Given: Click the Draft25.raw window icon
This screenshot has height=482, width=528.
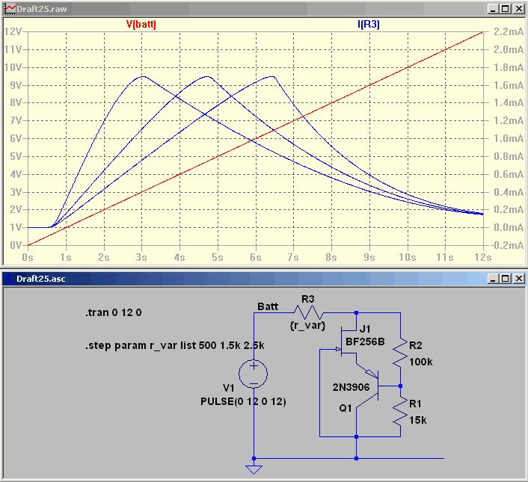Looking at the screenshot, I should 10,9.
